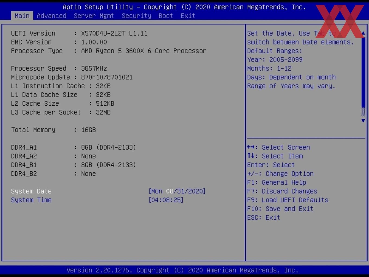The image size is (369, 277).
Task: Open the Server Mgmt tab
Action: pos(94,16)
